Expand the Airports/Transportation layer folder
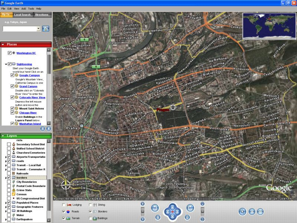 coord(6,157)
